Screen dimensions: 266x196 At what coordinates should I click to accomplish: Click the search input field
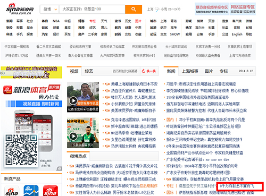(x=92, y=9)
